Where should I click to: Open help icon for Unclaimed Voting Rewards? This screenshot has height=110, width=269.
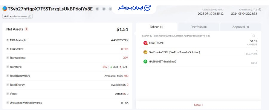click(x=7, y=103)
